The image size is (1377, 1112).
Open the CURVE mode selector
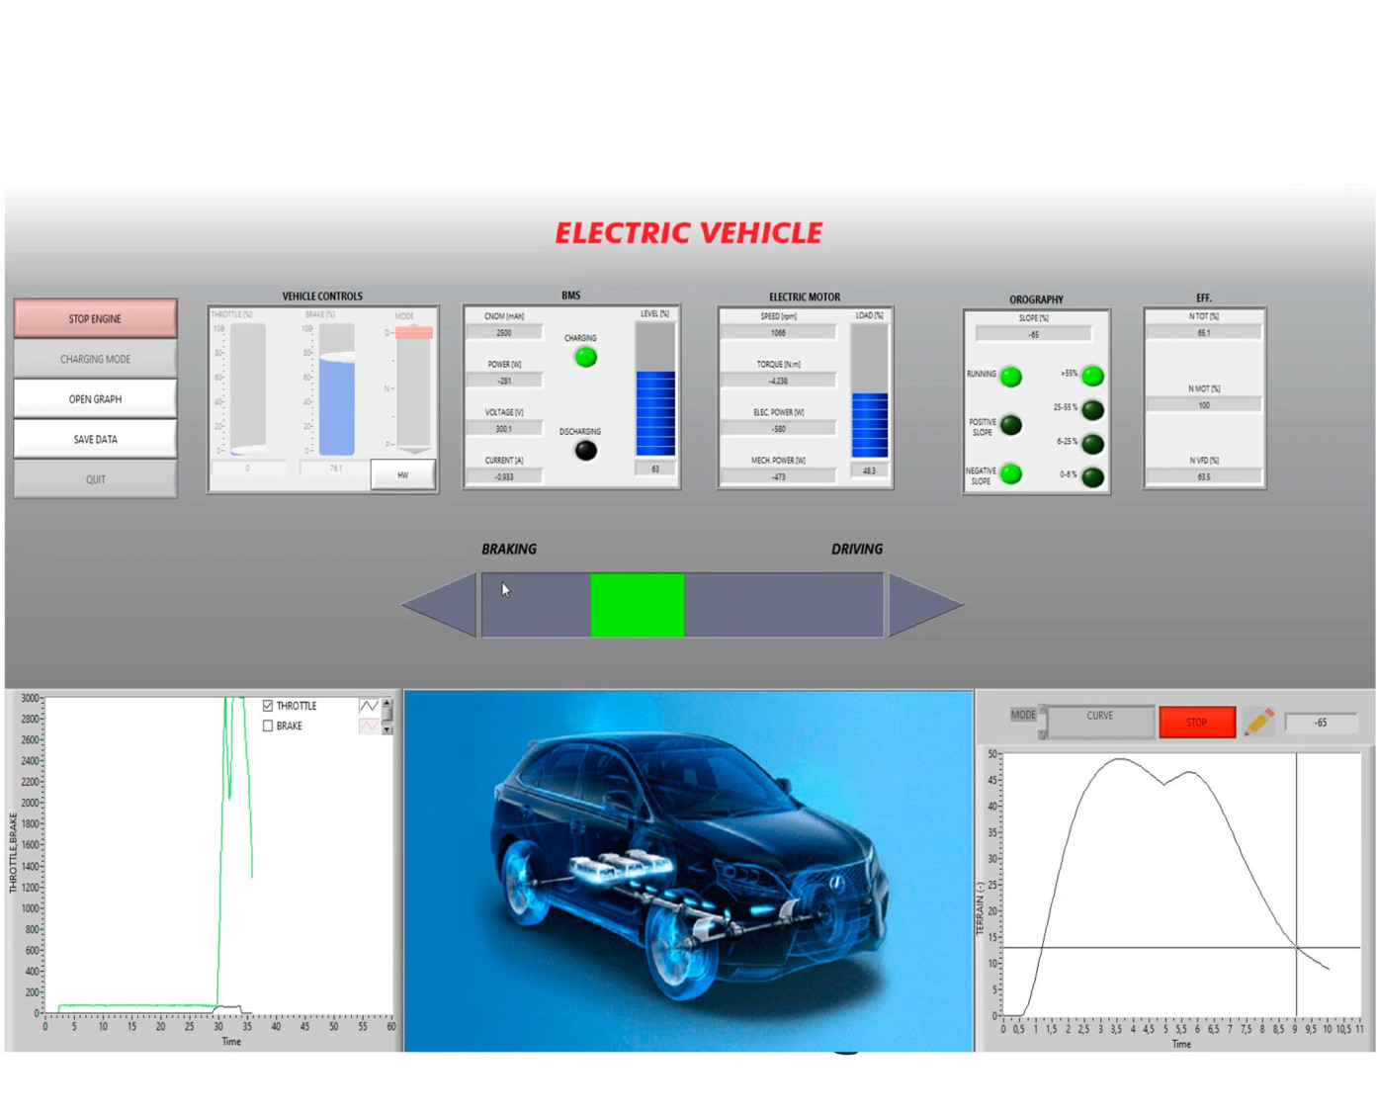click(1099, 721)
